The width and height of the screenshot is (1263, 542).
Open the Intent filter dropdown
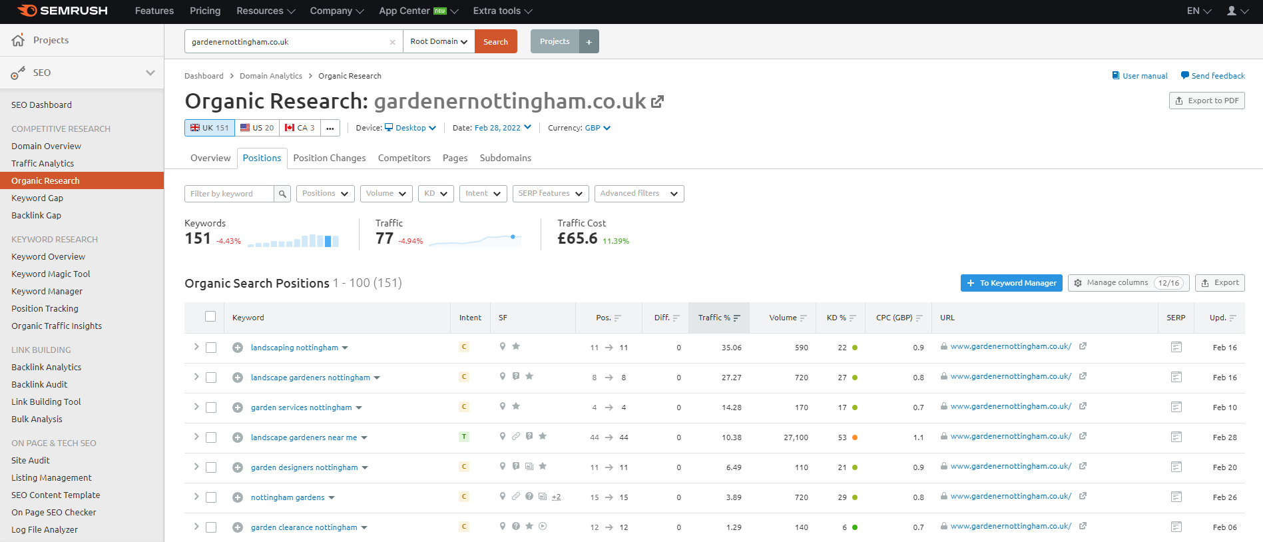483,194
